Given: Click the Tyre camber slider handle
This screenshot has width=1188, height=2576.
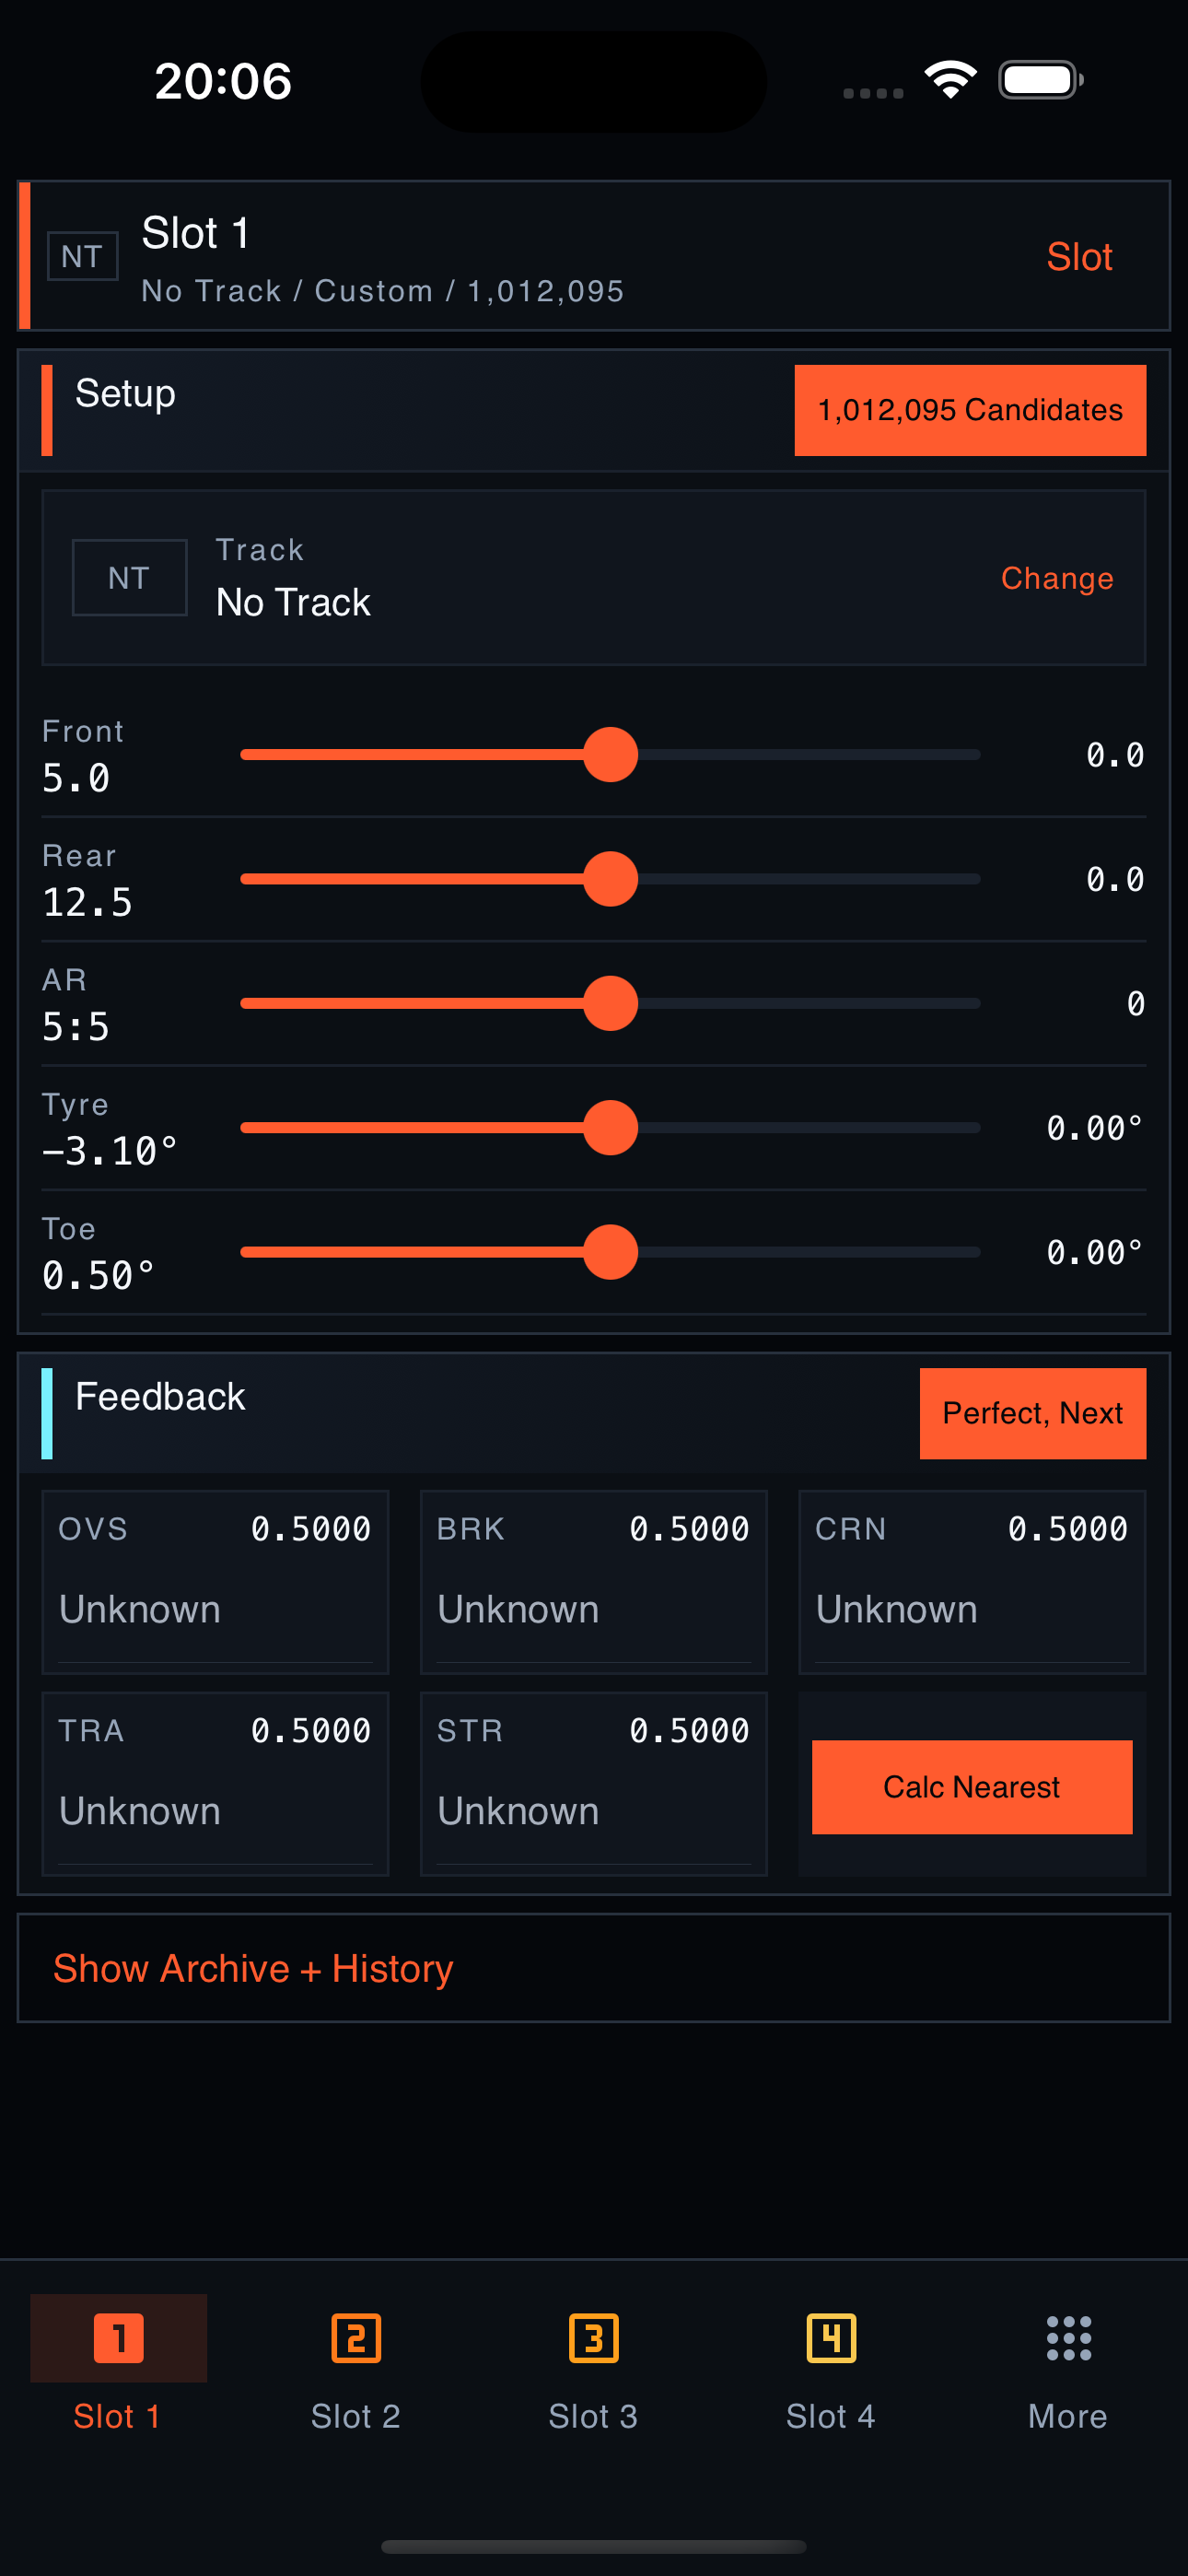Looking at the screenshot, I should coord(611,1127).
